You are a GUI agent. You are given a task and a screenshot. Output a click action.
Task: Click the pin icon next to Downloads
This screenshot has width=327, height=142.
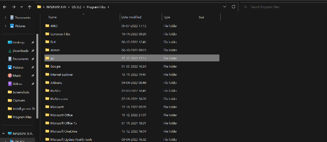click(32, 51)
